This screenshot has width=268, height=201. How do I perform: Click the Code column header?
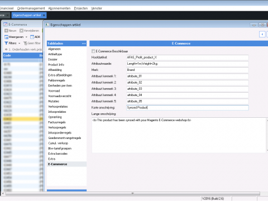(21, 55)
